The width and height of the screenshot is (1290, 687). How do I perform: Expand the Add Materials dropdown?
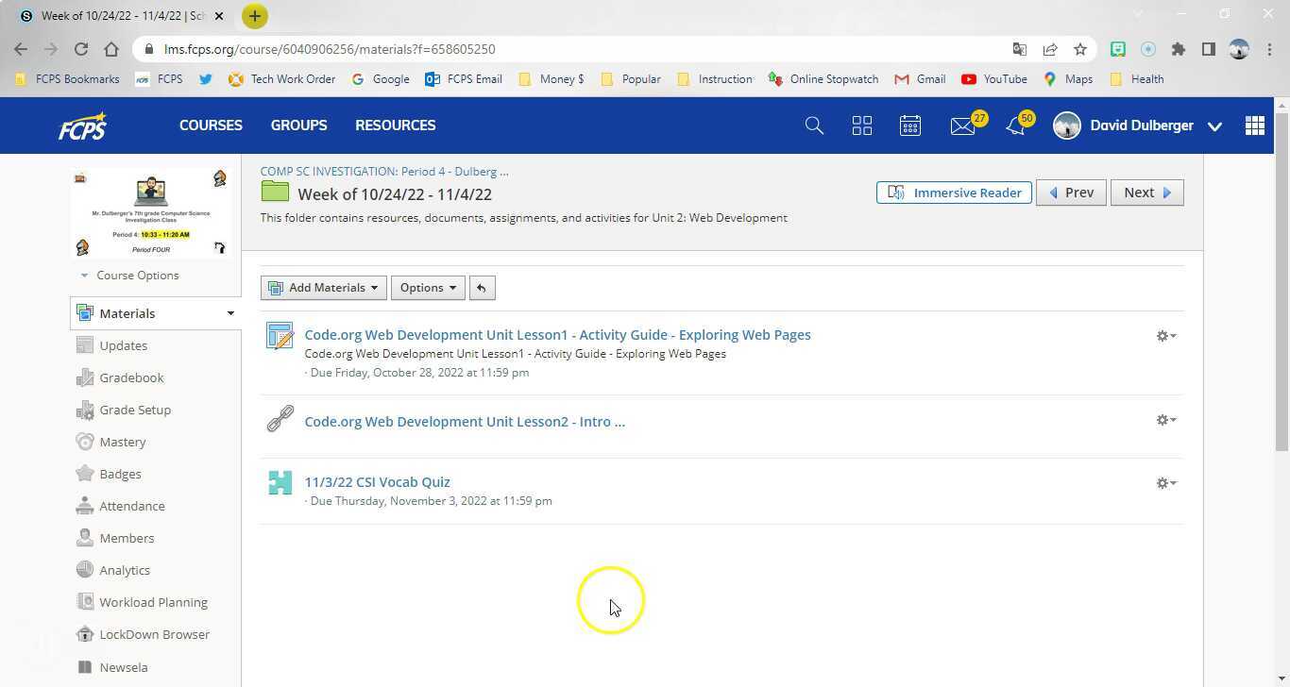tap(324, 288)
